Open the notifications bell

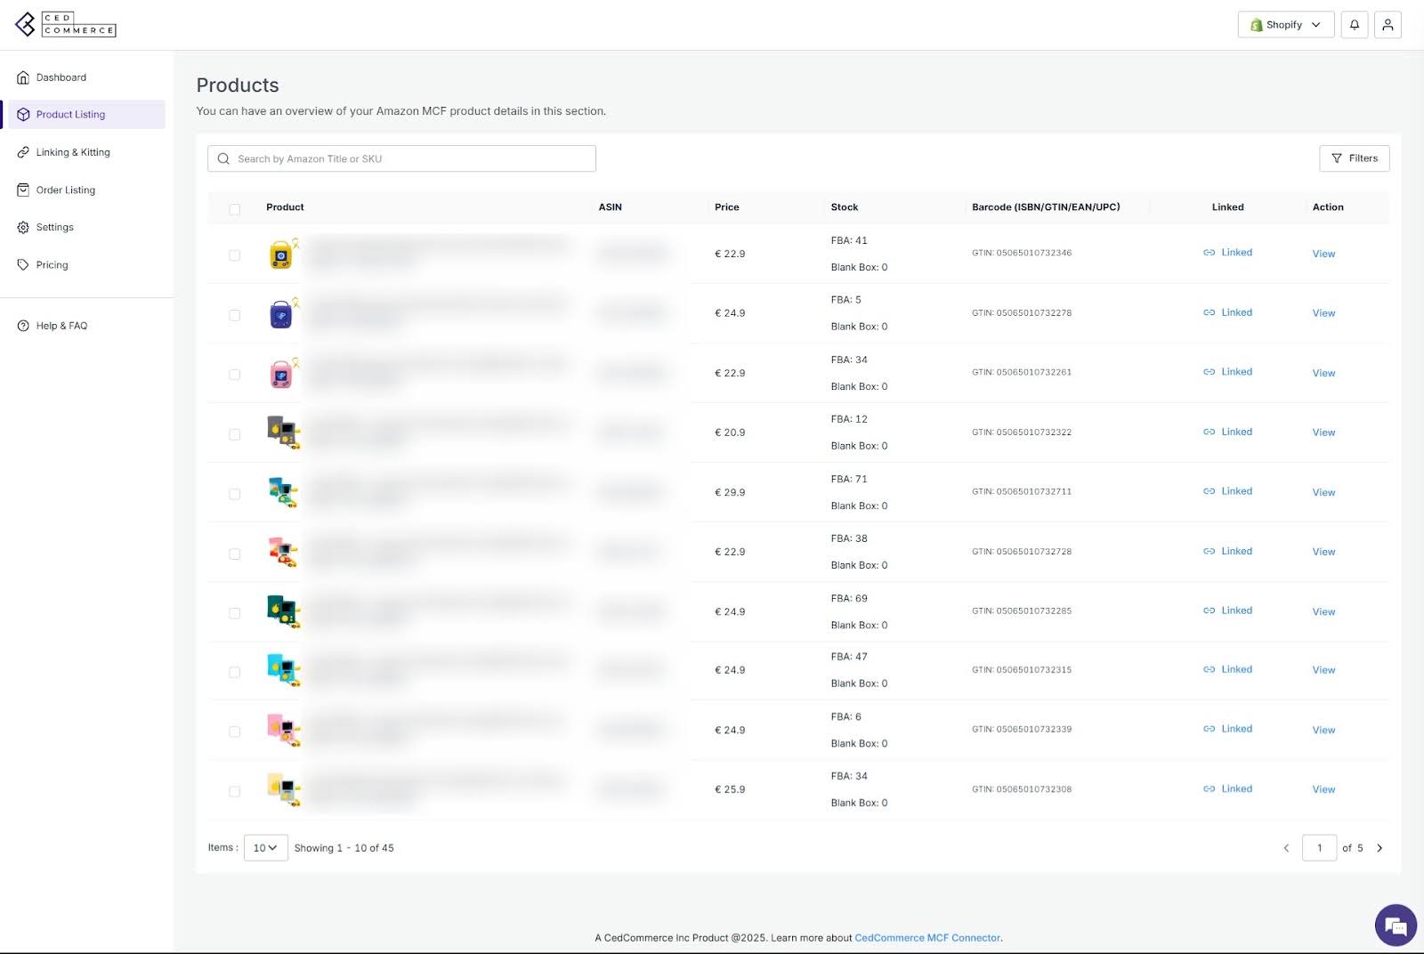[x=1354, y=24]
